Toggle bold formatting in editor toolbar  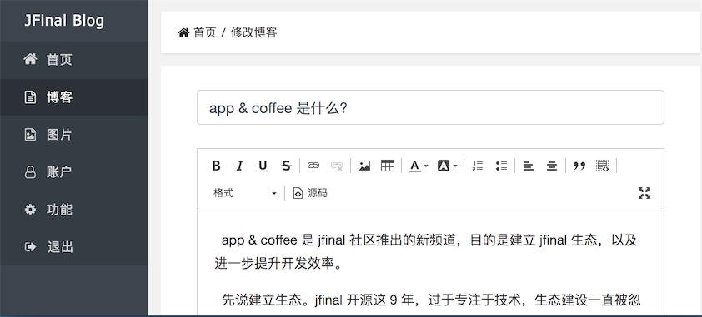pyautogui.click(x=216, y=166)
